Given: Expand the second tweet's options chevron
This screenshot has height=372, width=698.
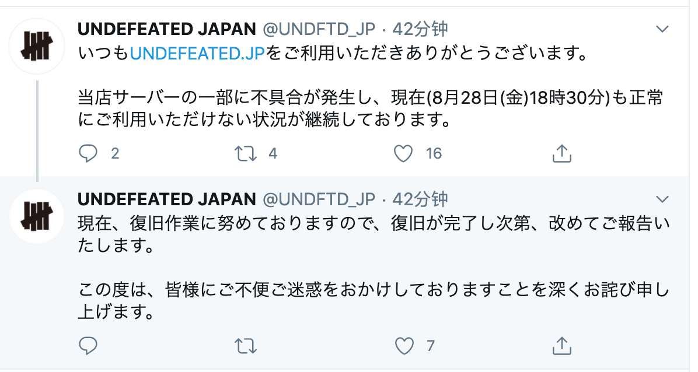Looking at the screenshot, I should (x=662, y=199).
